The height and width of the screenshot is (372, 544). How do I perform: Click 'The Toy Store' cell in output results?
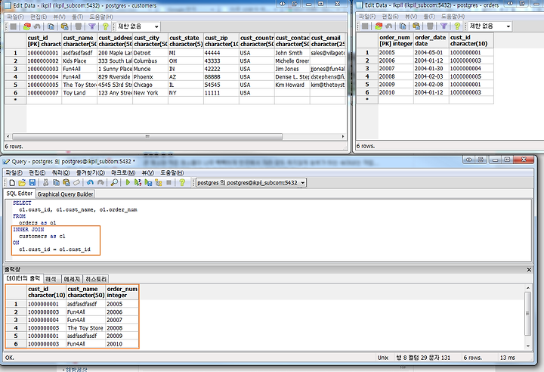pos(85,328)
